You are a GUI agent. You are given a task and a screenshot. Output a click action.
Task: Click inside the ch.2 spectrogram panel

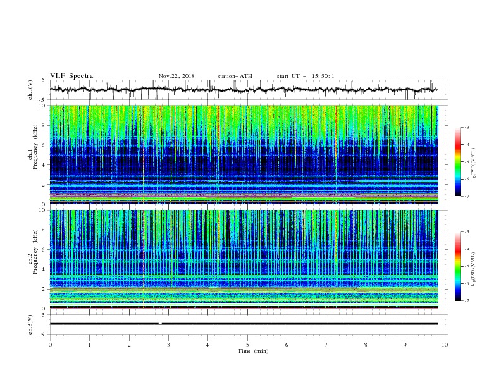[x=244, y=259]
